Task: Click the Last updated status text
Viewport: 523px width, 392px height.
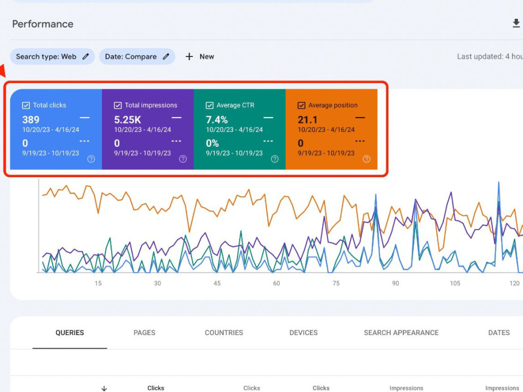Action: coord(490,56)
